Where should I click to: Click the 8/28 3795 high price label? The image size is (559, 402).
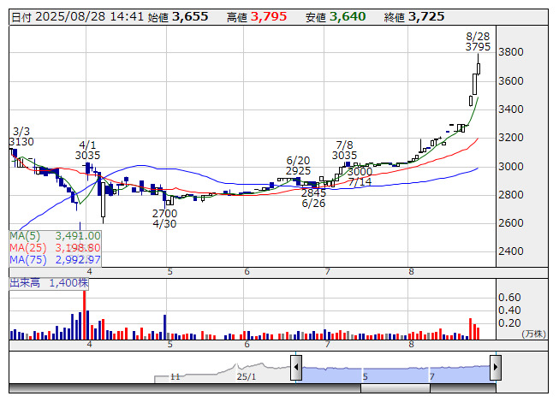[478, 42]
